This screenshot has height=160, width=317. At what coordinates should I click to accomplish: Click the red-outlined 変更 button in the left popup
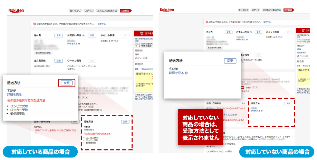[x=67, y=83]
